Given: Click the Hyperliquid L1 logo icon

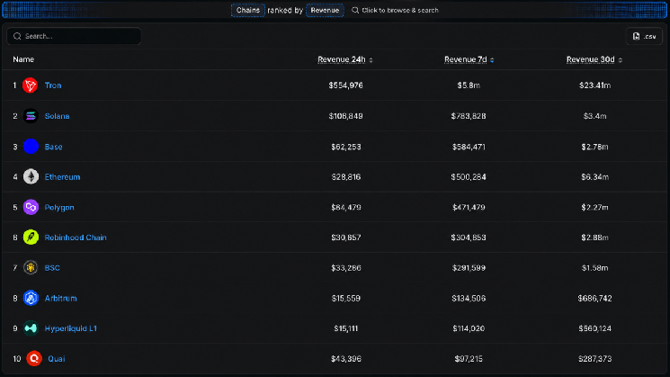Looking at the screenshot, I should click(31, 328).
